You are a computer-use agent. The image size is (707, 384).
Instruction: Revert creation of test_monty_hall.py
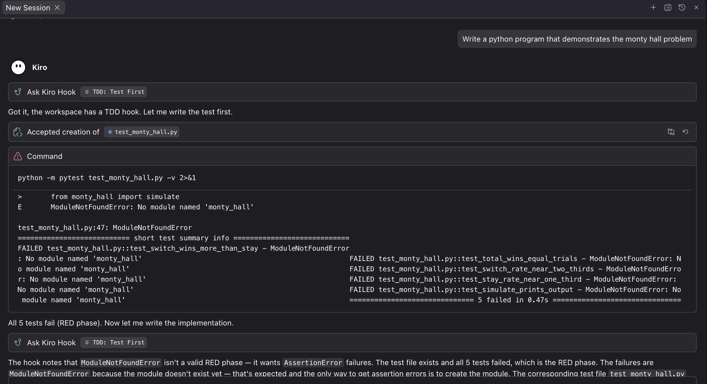(685, 132)
